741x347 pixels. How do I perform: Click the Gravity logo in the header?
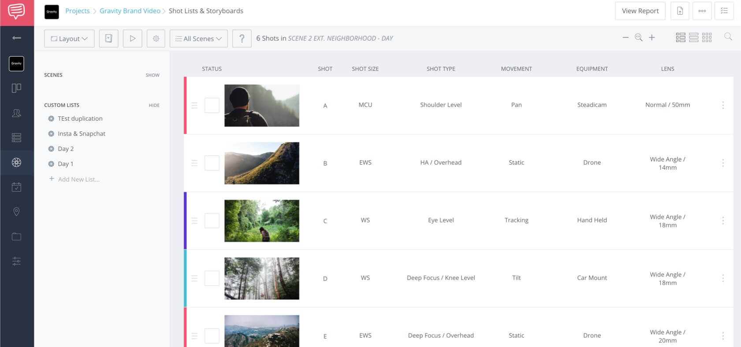[x=52, y=12]
